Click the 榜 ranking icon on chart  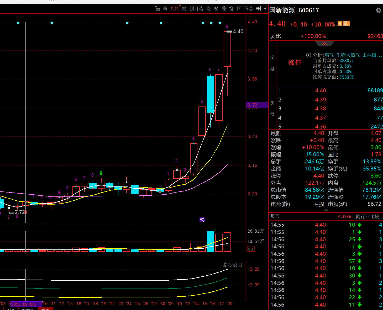pos(202,220)
